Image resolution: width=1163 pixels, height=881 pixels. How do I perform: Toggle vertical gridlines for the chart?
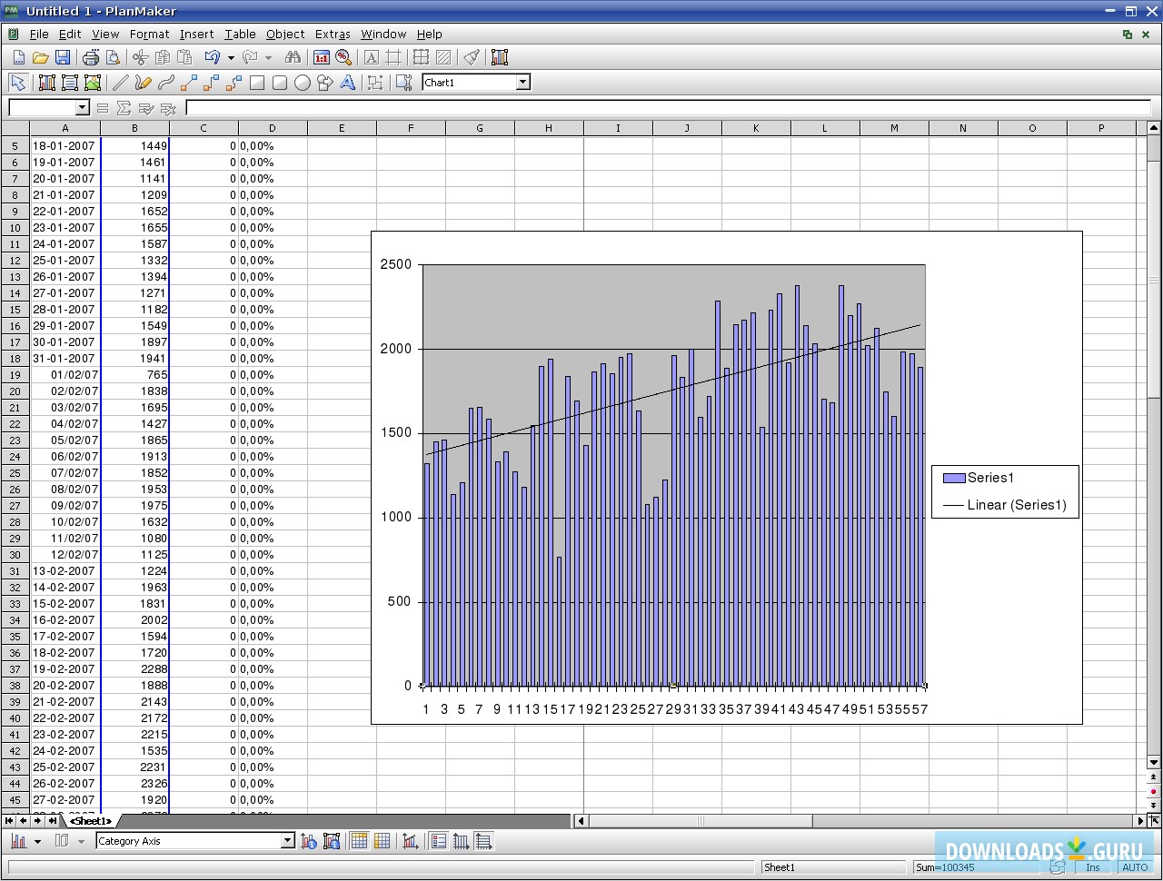coord(461,841)
